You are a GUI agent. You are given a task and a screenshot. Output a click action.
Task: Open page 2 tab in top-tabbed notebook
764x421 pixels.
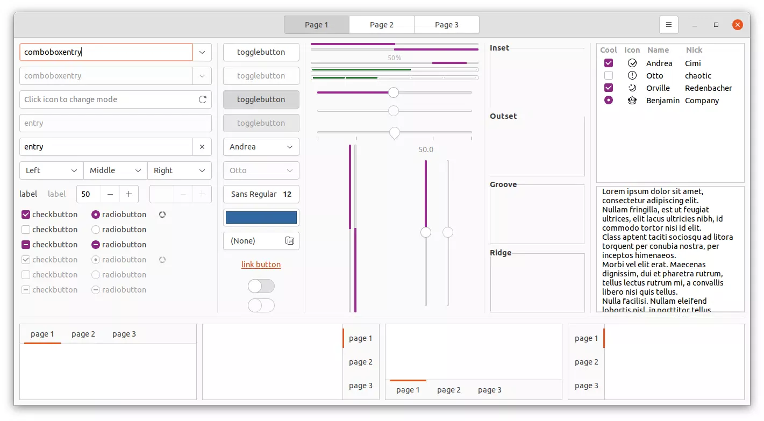tap(83, 334)
